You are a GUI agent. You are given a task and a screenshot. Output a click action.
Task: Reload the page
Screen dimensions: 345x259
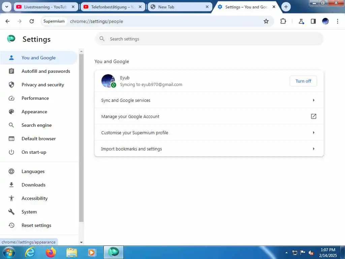[32, 21]
